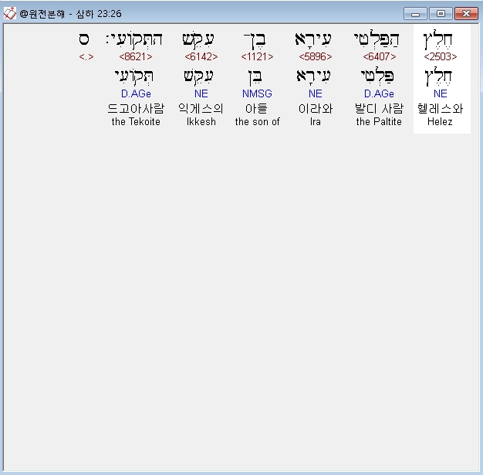483x475 pixels.
Task: Click the Korean gloss 헬레스와
Action: tap(441, 109)
